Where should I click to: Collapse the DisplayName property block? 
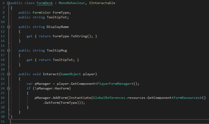(x=9, y=27)
